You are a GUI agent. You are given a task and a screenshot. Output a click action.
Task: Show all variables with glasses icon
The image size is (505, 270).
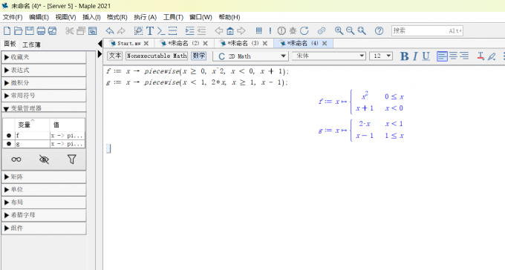tap(16, 159)
